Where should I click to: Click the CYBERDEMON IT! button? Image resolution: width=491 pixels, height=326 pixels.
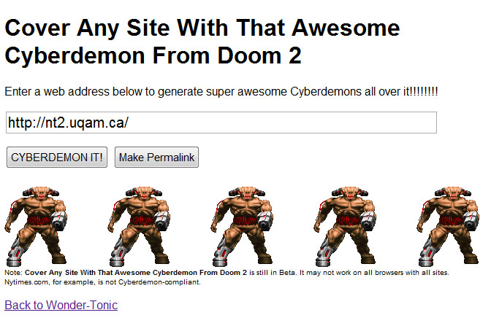(x=57, y=158)
